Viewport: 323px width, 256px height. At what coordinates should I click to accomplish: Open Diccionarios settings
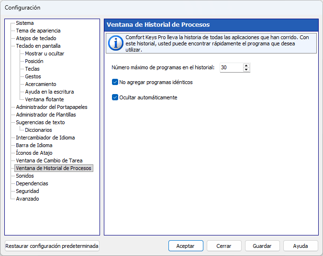coord(39,130)
